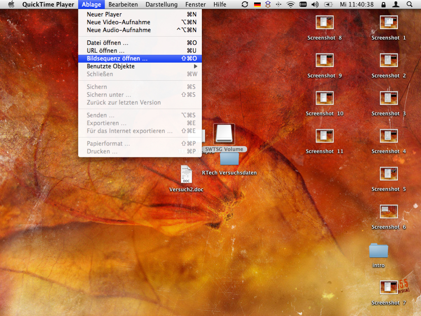Select the intro folder on desktop
This screenshot has height=316, width=421.
pos(378,250)
